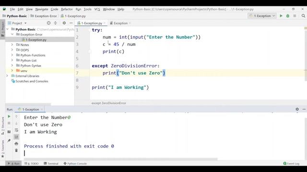This screenshot has width=307, height=172.
Task: Click the editor breadcrumb 'except ZeroDivisionError'
Action: click(109, 103)
